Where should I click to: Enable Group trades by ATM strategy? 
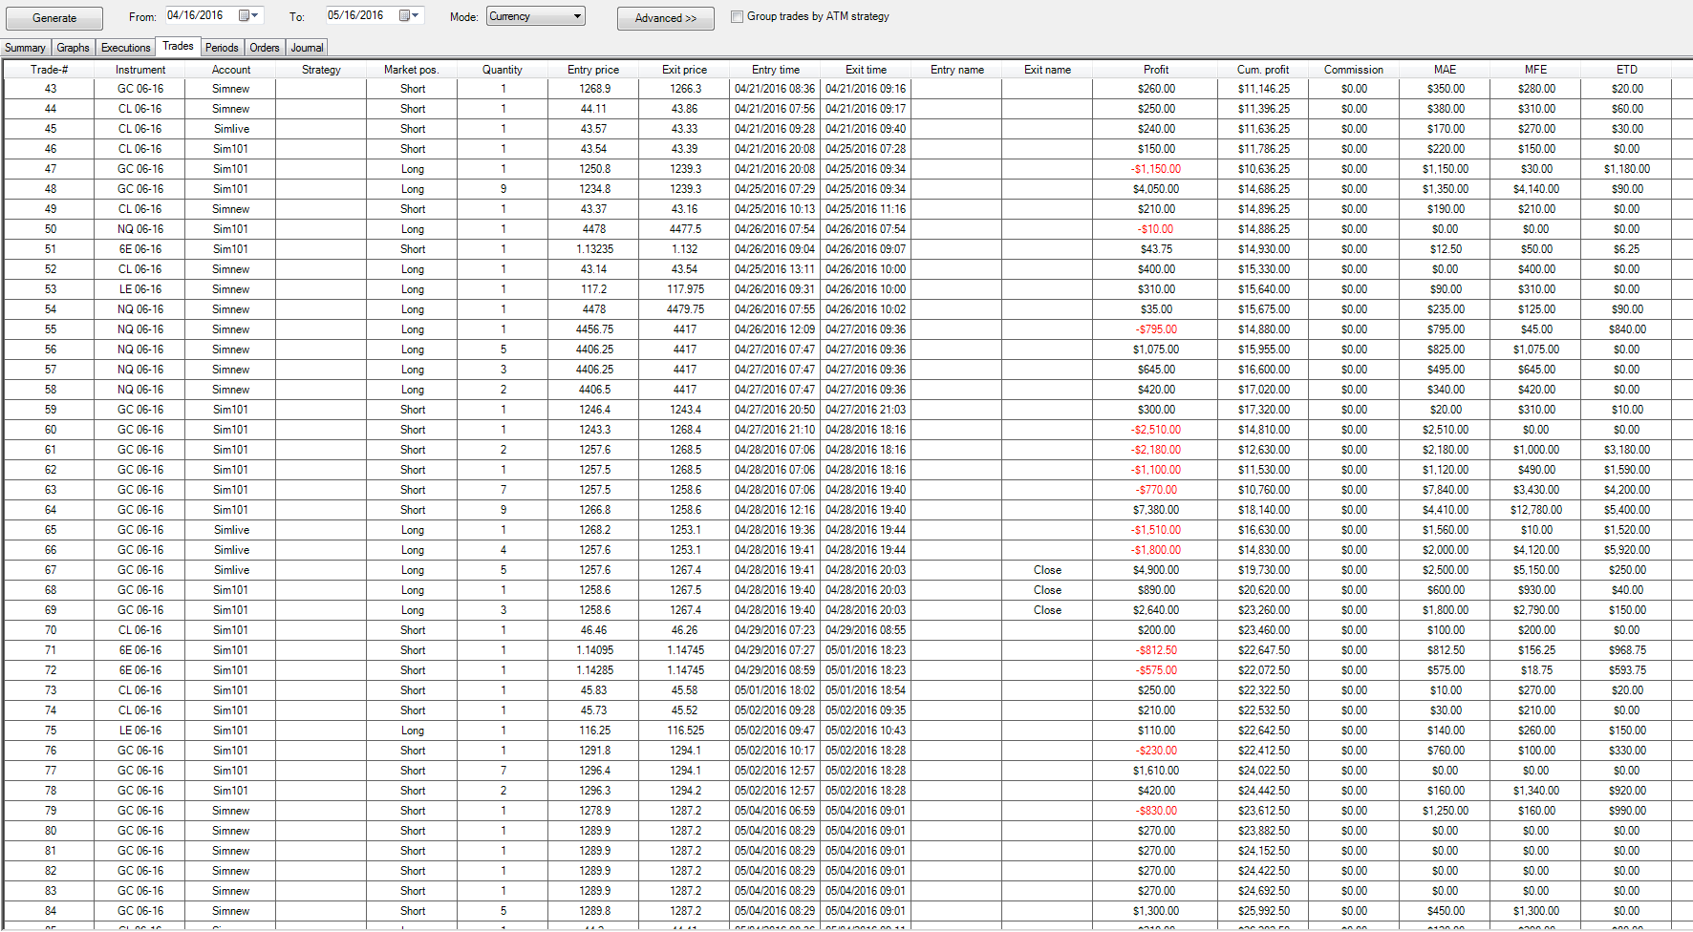click(737, 16)
